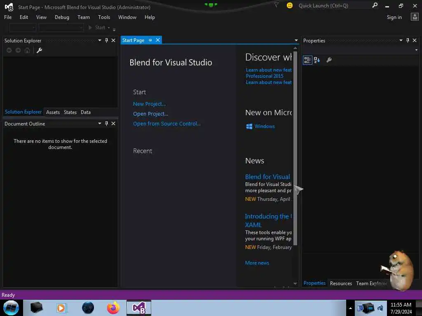Screen dimensions: 422x316
Task: Click the New Project... link
Action: point(149,104)
